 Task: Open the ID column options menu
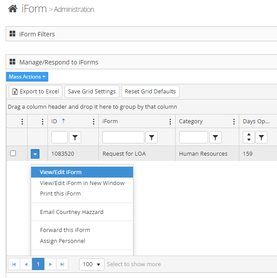tap(94, 121)
